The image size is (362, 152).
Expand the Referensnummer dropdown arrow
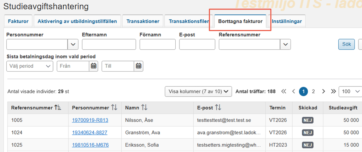coord(285,44)
